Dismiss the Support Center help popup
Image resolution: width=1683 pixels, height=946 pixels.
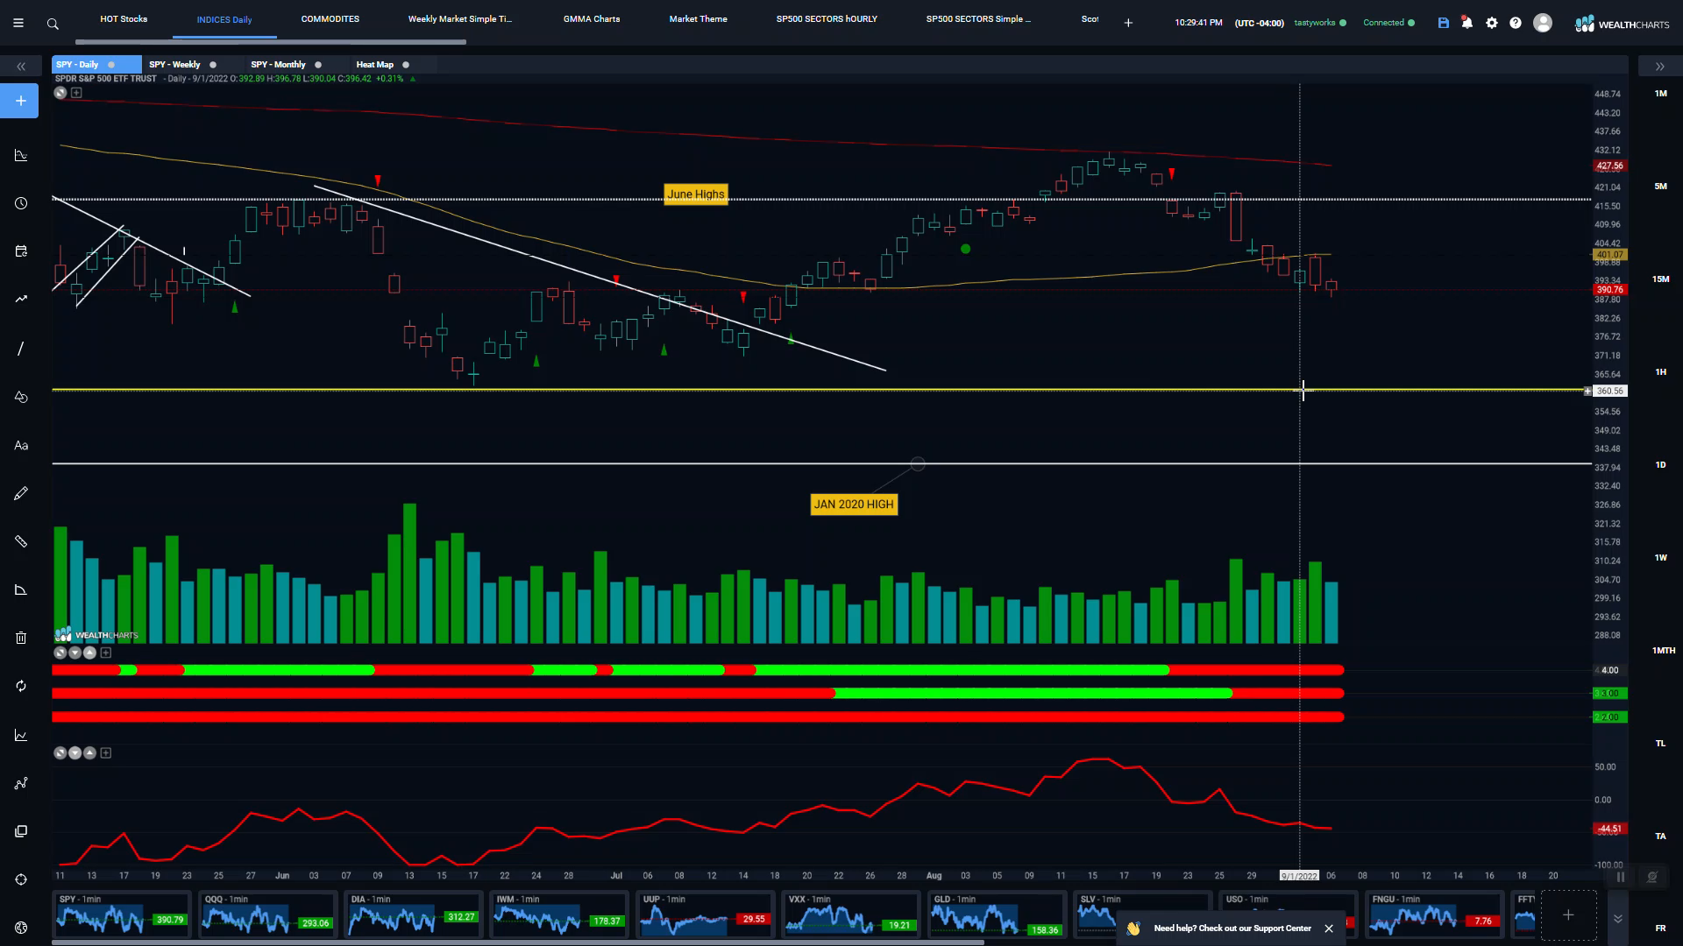1329,928
